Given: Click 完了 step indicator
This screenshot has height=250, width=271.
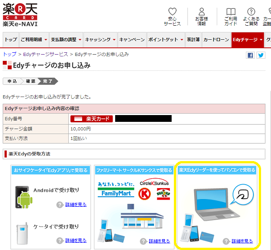Looking at the screenshot, I should pos(48,81).
